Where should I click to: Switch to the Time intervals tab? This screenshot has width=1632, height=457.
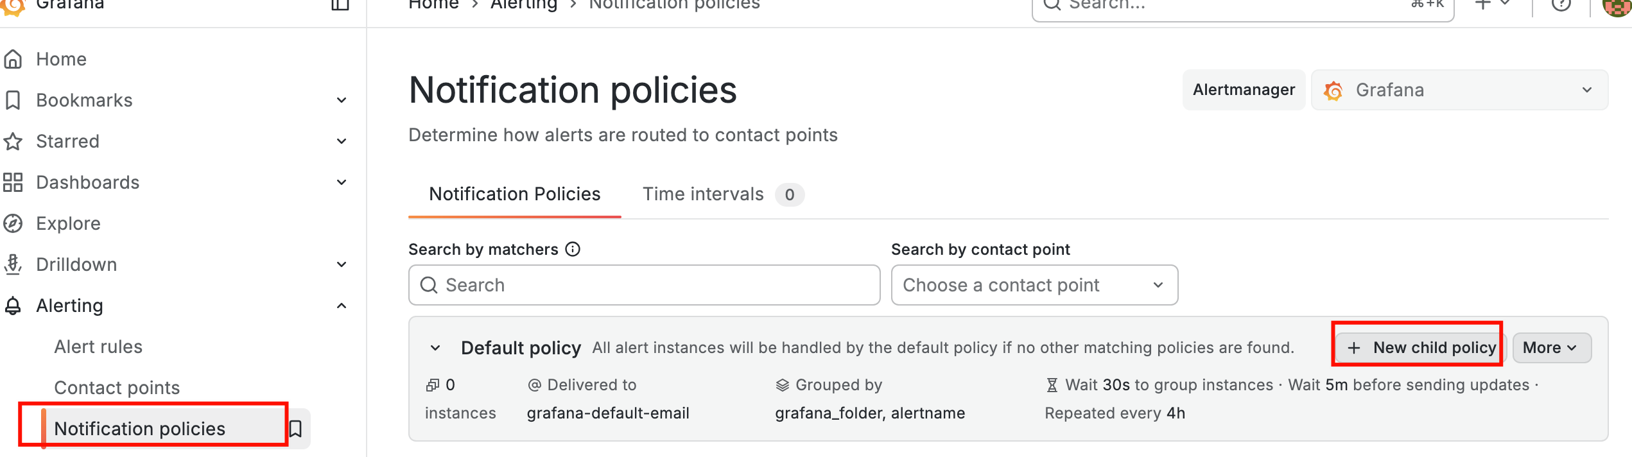tap(703, 194)
